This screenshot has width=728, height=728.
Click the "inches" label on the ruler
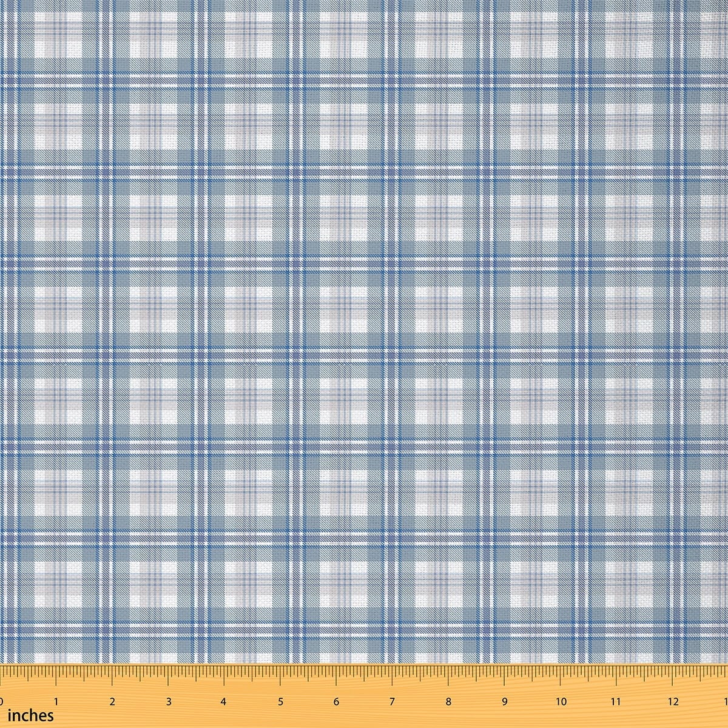(30, 716)
